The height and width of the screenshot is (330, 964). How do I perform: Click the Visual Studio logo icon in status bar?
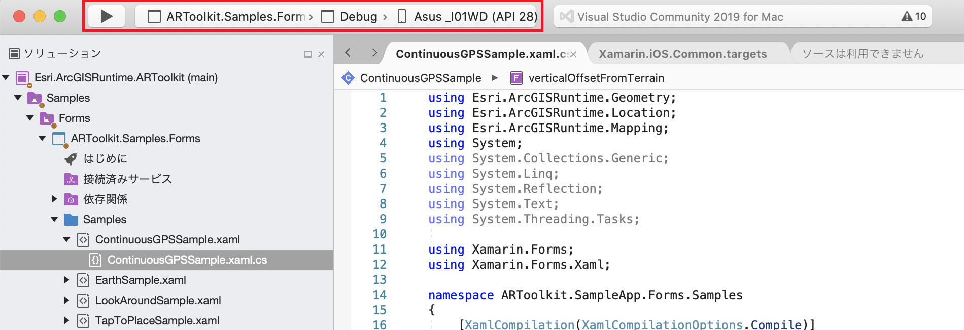point(567,16)
